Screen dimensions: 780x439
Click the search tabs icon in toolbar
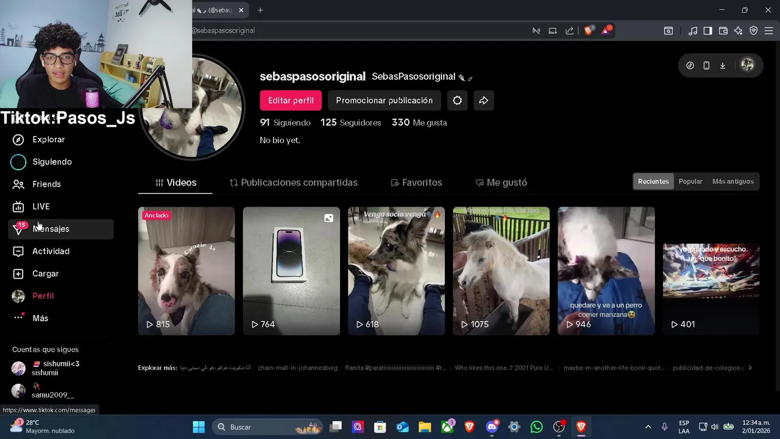(668, 30)
